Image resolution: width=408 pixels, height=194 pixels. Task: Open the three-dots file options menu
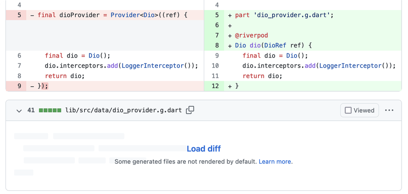pos(389,110)
